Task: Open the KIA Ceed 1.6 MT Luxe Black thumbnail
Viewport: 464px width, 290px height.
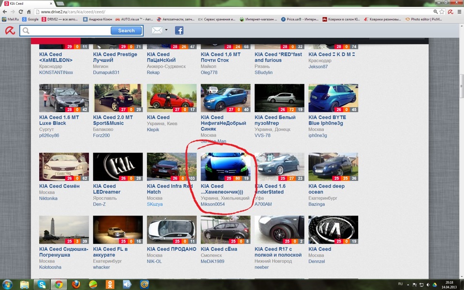Action: point(64,98)
